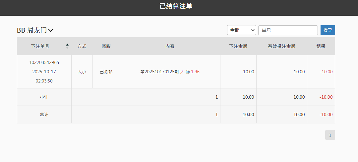Go to page 1 in pagination
This screenshot has height=162, width=358.
point(330,135)
